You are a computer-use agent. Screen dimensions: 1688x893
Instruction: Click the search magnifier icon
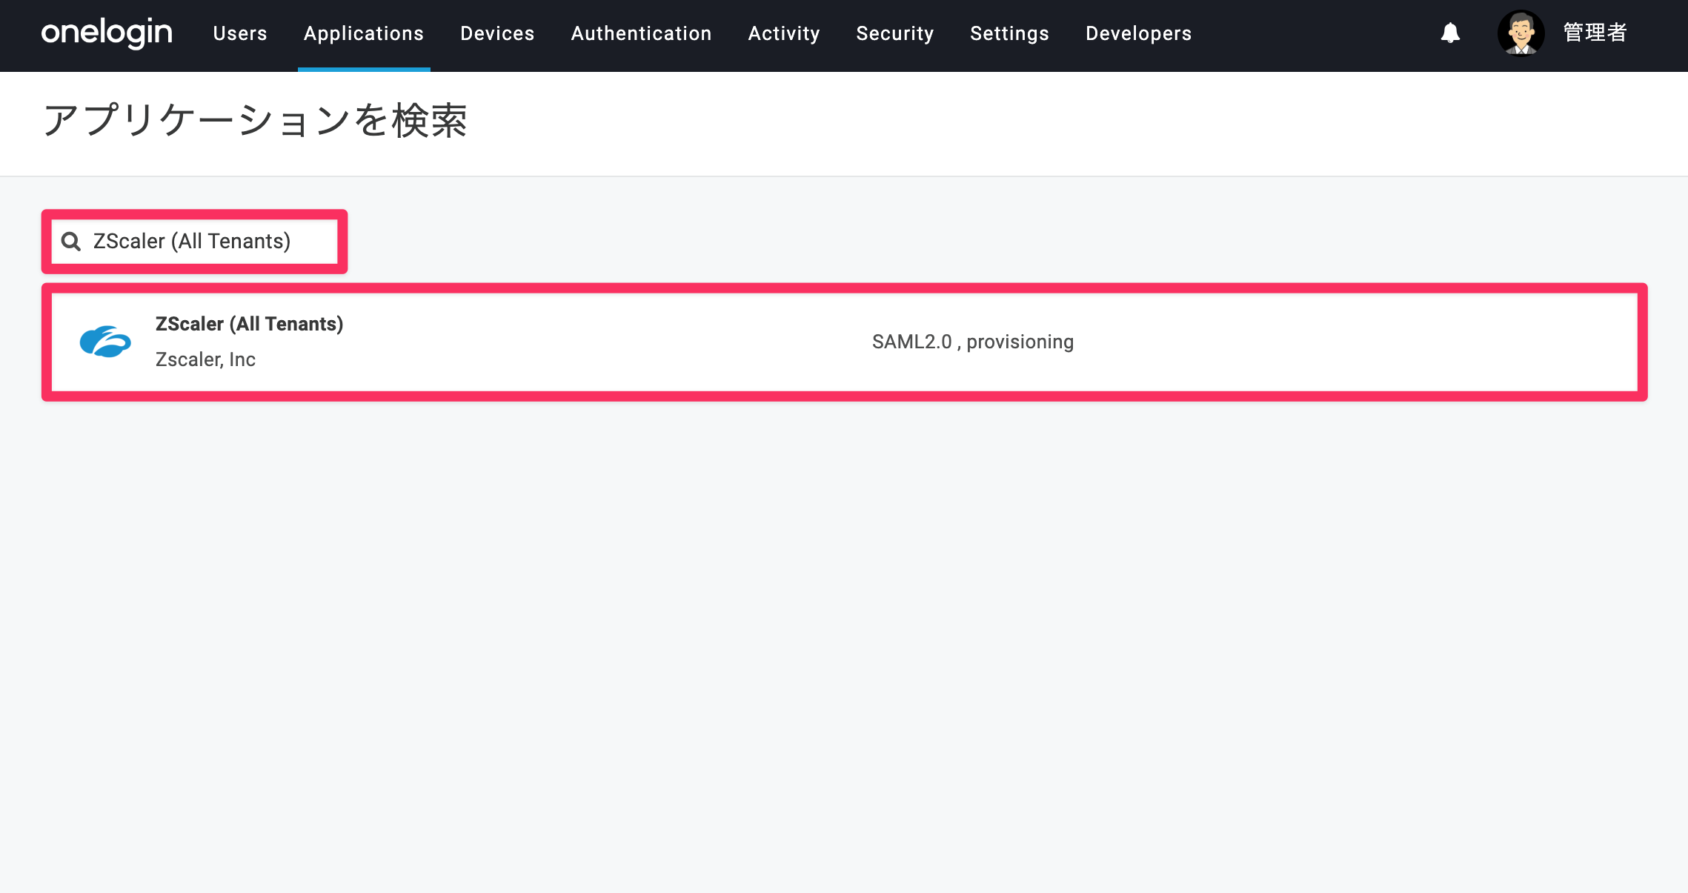71,242
